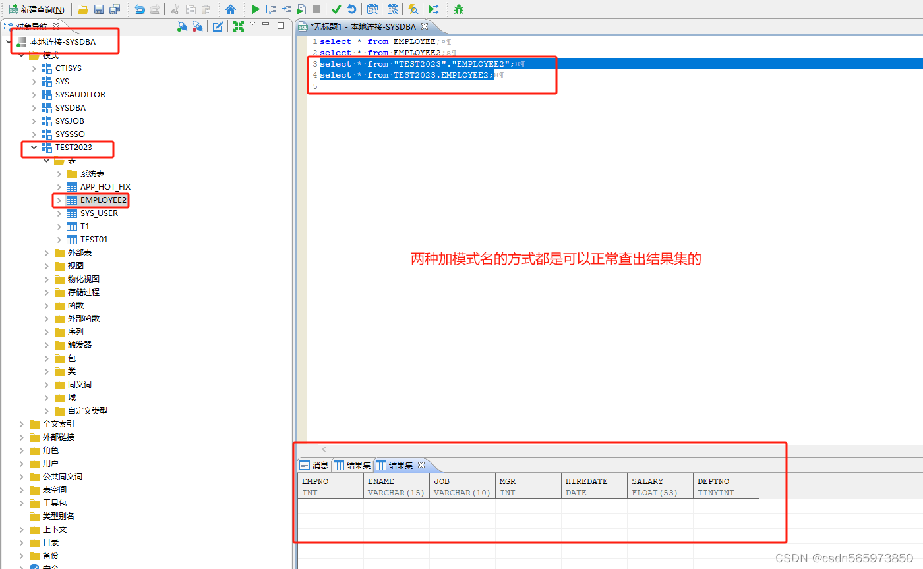Viewport: 923px width, 569px height.
Task: Select the second active 结果集 tab
Action: [x=394, y=465]
